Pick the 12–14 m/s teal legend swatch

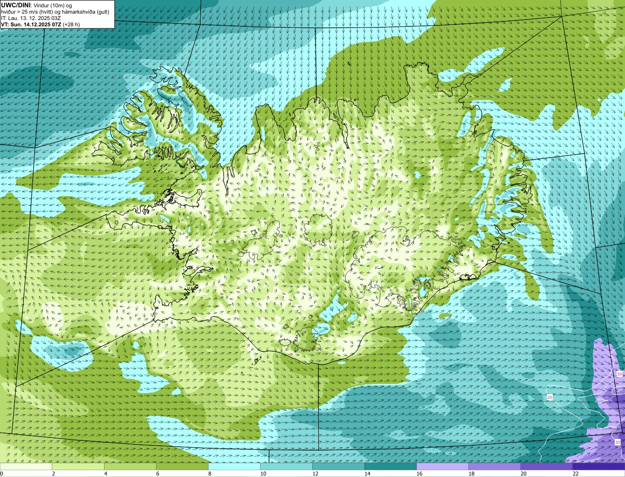coord(338,467)
